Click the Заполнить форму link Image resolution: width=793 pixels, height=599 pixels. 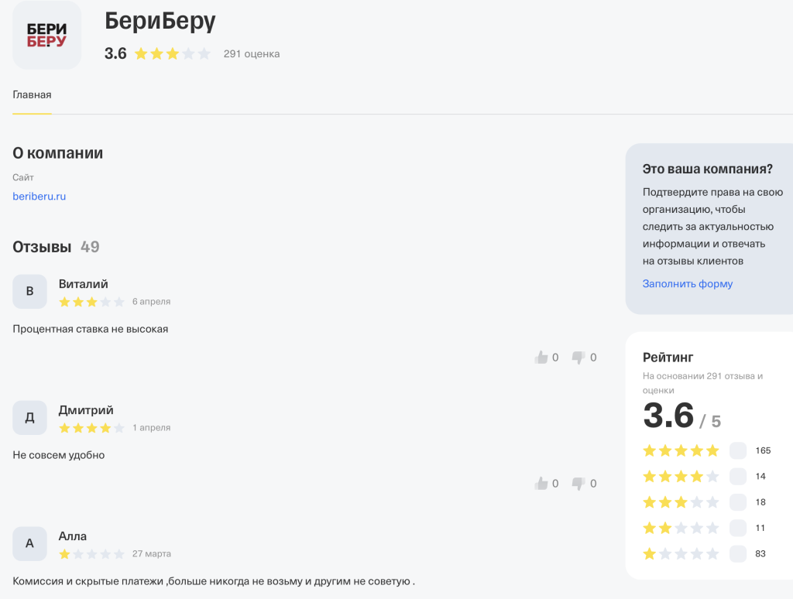[x=688, y=284]
